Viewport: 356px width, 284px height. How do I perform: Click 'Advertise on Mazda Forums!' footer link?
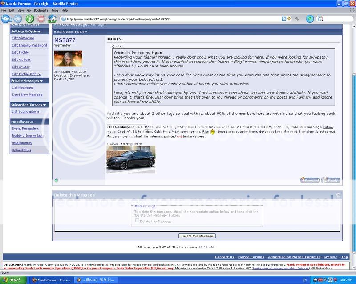294,257
